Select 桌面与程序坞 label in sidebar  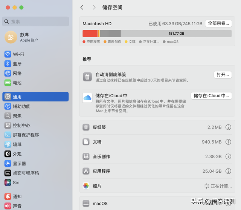click(x=26, y=173)
